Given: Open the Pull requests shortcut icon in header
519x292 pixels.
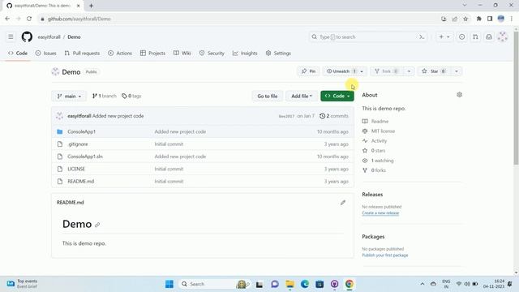Looking at the screenshot, I should (475, 37).
